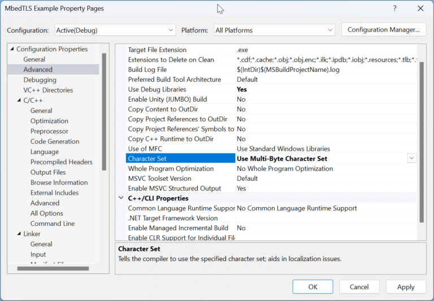Screen dimensions: 434x301
Task: Close the Property Pages dialog
Action: (x=420, y=8)
